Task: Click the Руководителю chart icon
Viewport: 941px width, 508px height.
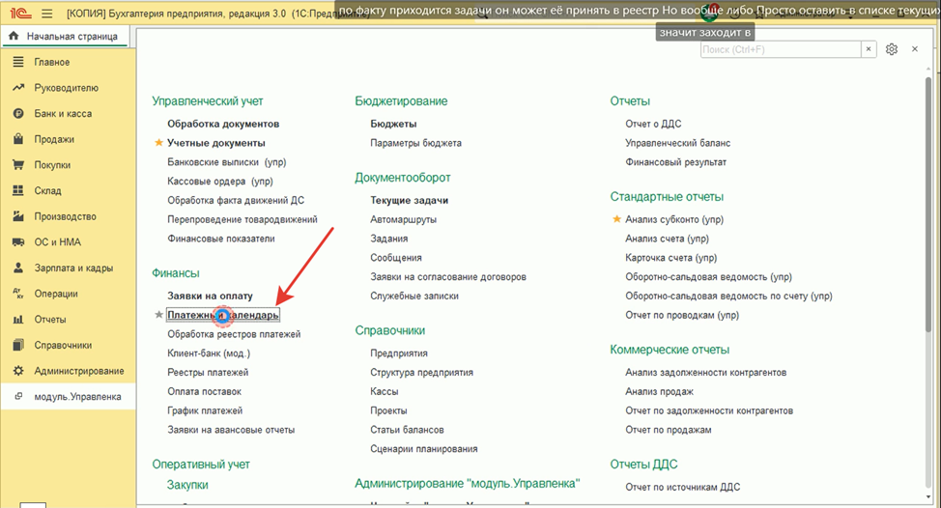Action: coord(18,88)
